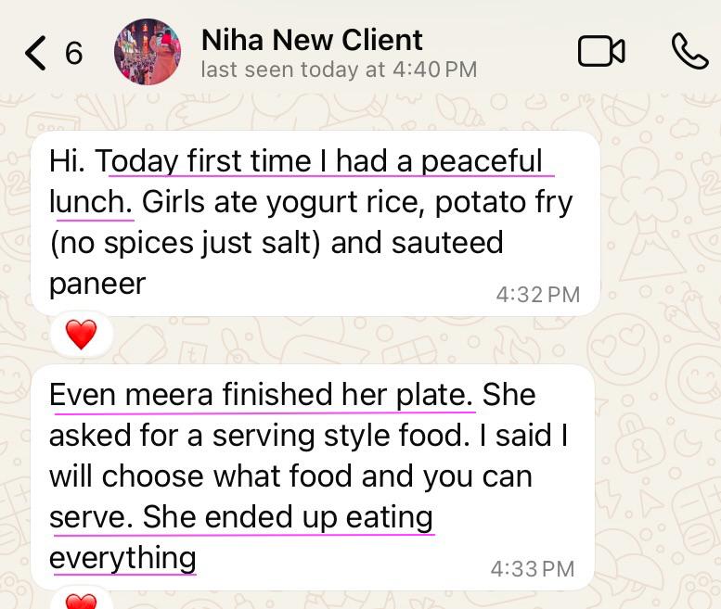Screen dimensions: 721x609
Task: Tap underlined phrase 'She ended up eating'
Action: 288,517
